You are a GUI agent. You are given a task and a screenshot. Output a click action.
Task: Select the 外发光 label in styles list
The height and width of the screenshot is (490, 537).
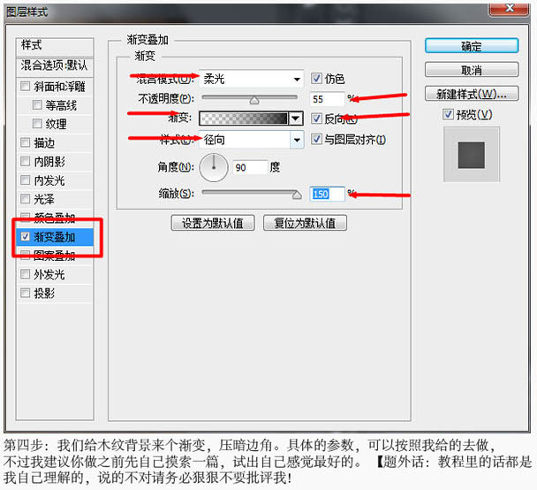(49, 274)
